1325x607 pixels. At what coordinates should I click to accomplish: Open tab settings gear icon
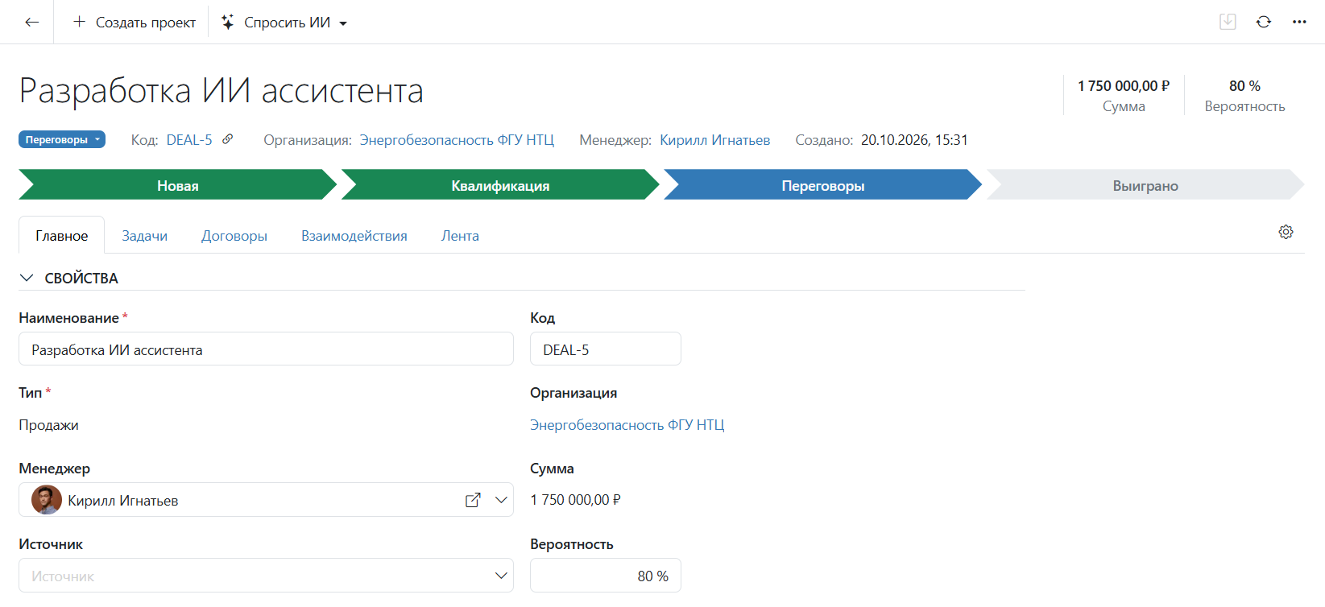point(1286,232)
